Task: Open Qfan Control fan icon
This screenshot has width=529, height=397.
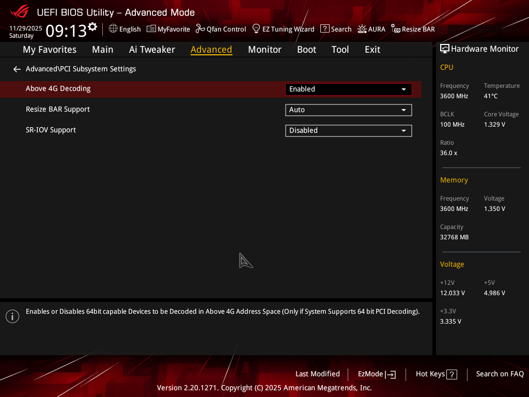Action: coord(200,29)
